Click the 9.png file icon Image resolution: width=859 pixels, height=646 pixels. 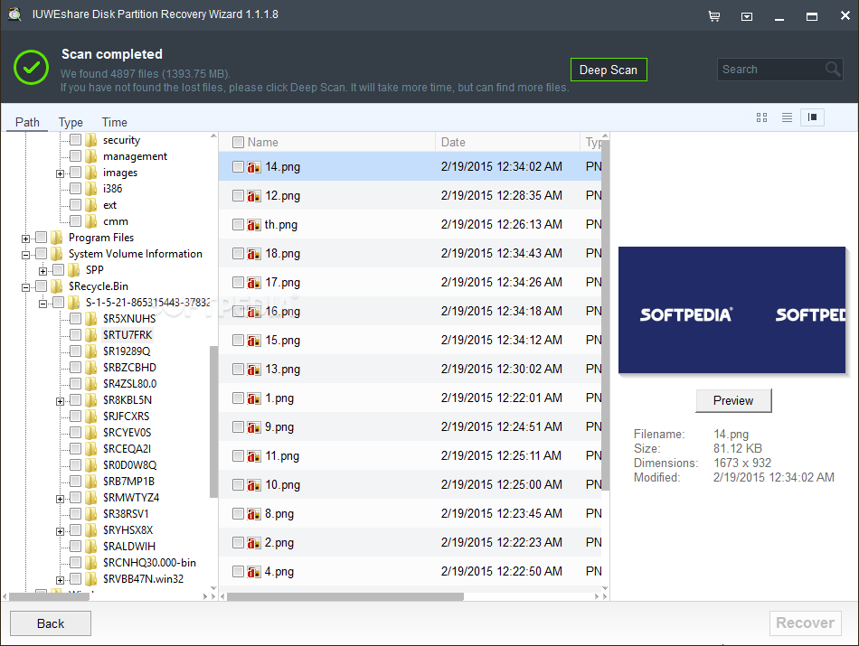click(254, 427)
